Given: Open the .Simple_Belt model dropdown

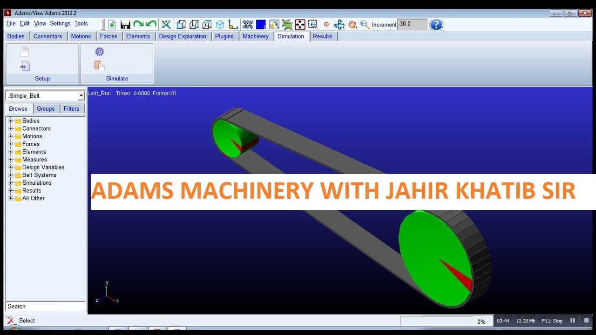Looking at the screenshot, I should pos(81,96).
